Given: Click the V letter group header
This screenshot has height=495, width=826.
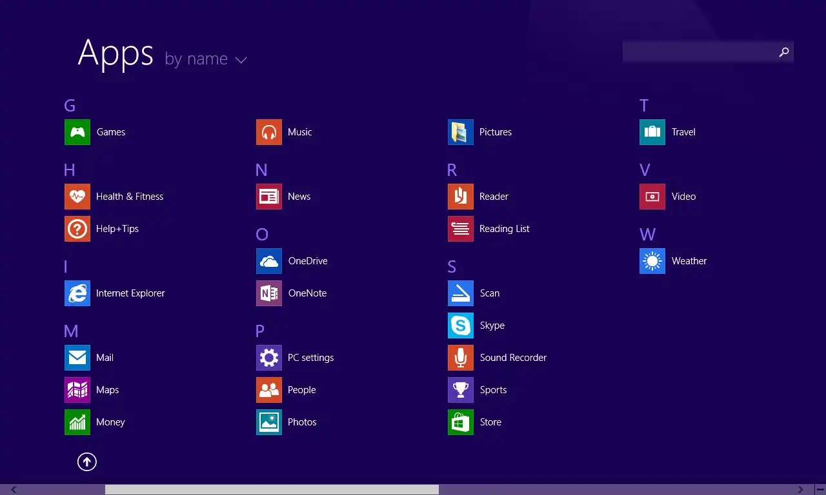Looking at the screenshot, I should [x=645, y=170].
